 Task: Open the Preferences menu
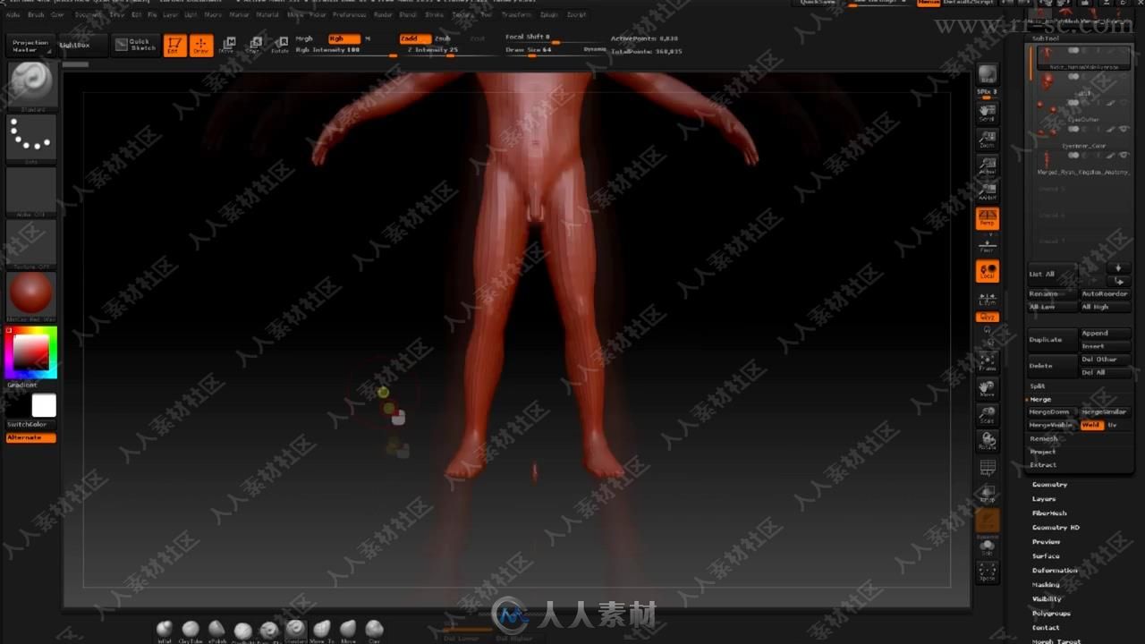tap(350, 15)
